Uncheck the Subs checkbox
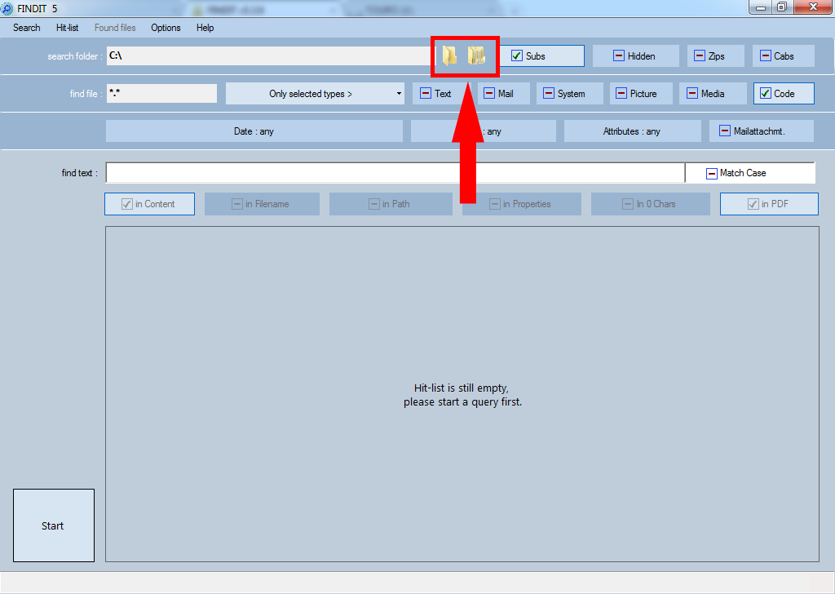Viewport: 835px width, 594px height. pyautogui.click(x=517, y=56)
